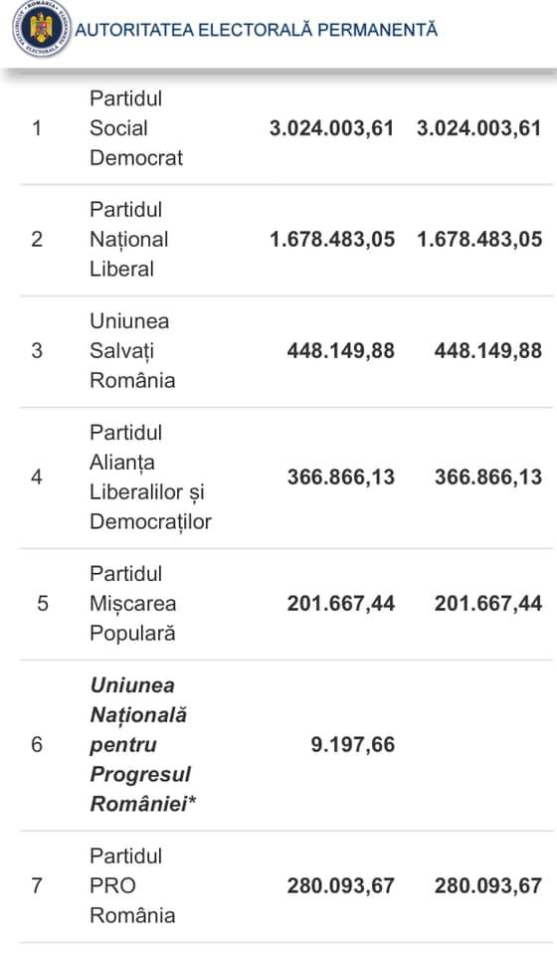
Task: Select Partidul Mișcarea Populară party name
Action: pos(132,604)
